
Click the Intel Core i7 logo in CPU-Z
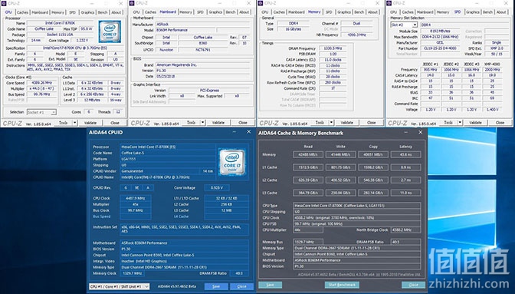(x=110, y=31)
